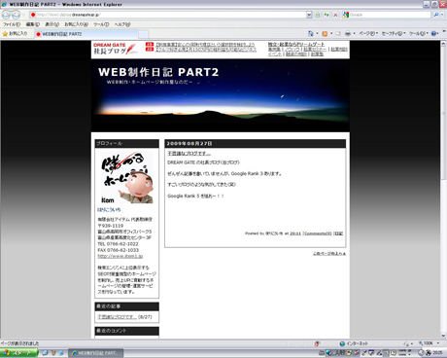Viewport: 447px width, 358px height.
Task: Click the profile name ほりこういち link
Action: 109,210
